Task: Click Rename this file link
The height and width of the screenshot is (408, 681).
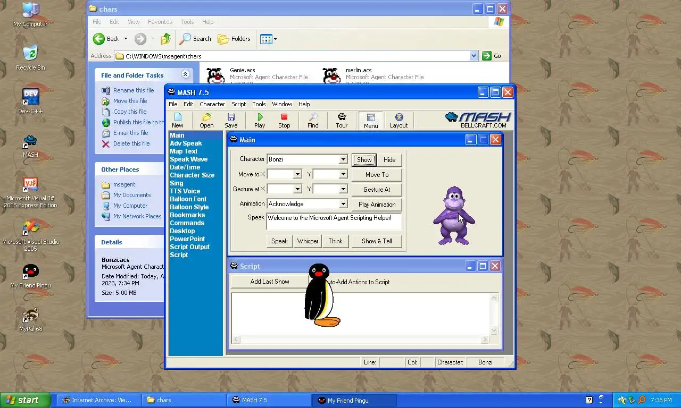Action: point(134,90)
